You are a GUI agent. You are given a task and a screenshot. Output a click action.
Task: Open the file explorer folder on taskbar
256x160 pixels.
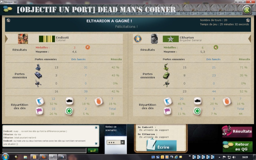(25, 157)
